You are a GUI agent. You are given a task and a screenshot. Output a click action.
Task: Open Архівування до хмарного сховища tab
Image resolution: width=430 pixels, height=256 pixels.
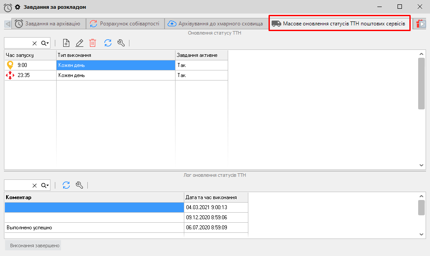click(215, 24)
